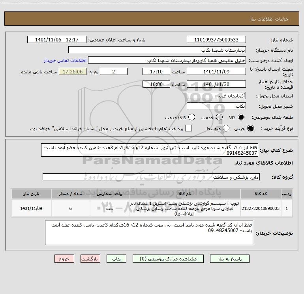This screenshot has height=294, width=304.
Task: Click the province field آذربایجان غربی
Action: [x=216, y=96]
